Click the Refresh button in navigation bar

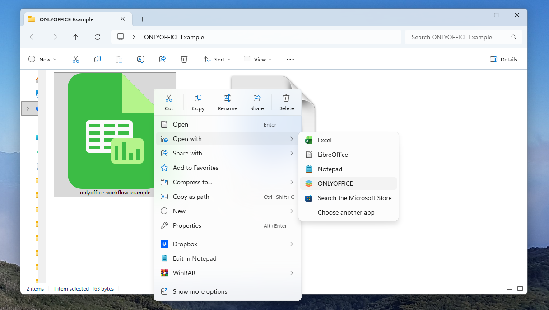pos(98,37)
